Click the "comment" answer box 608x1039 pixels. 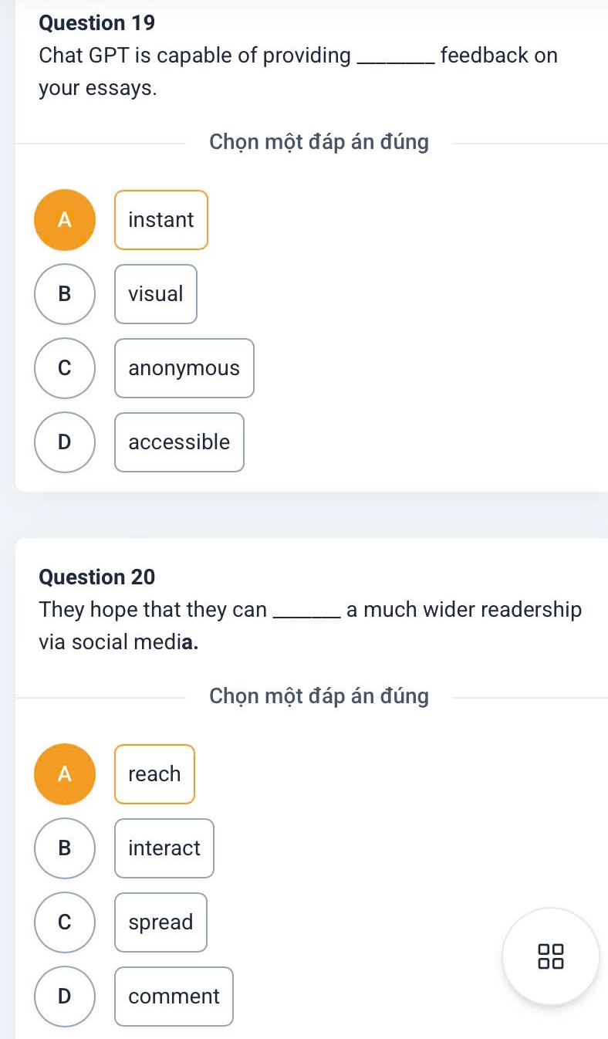pos(174,997)
